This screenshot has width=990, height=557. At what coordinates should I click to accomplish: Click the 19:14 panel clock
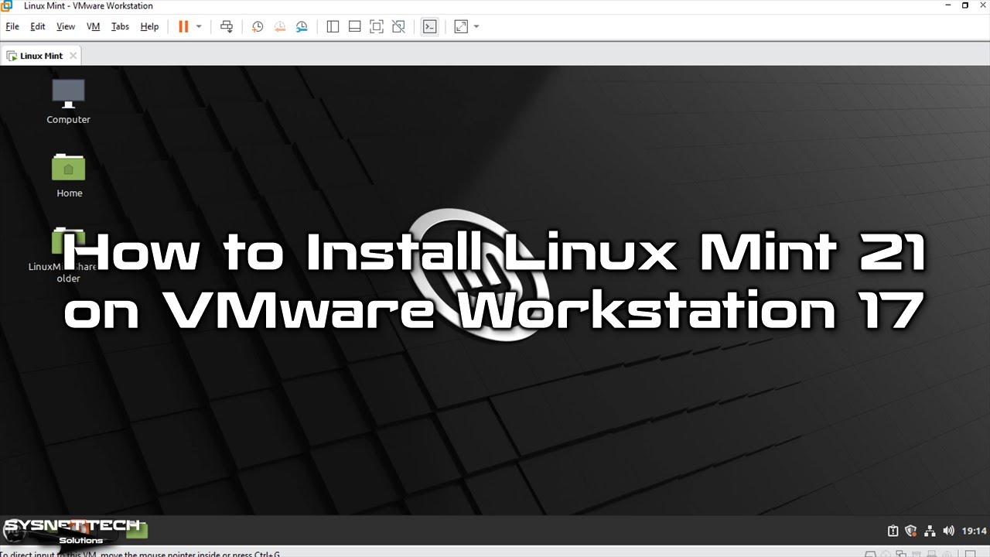click(x=974, y=531)
